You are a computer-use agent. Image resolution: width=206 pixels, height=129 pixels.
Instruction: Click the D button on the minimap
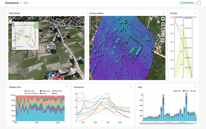(x=13, y=48)
